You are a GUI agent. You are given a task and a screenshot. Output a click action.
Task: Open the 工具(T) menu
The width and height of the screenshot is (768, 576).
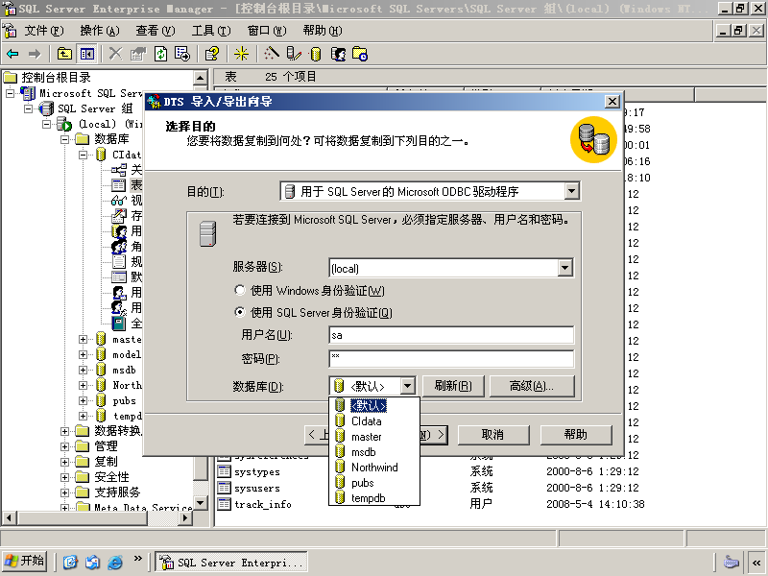click(x=211, y=31)
